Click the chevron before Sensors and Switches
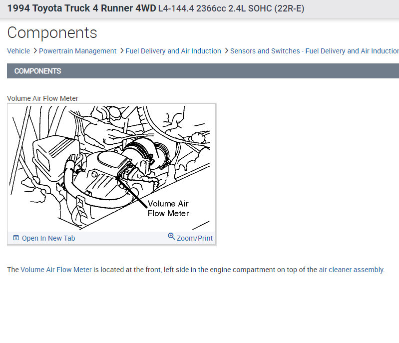The image size is (399, 343). coord(226,51)
